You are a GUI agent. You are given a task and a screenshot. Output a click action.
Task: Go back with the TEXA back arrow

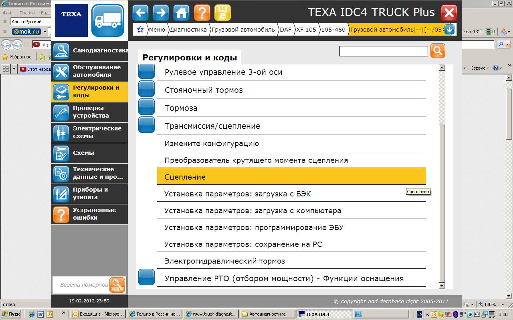pos(140,13)
